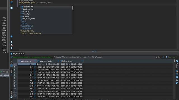Click the payment_date column header
The image size is (179, 100).
point(48,61)
